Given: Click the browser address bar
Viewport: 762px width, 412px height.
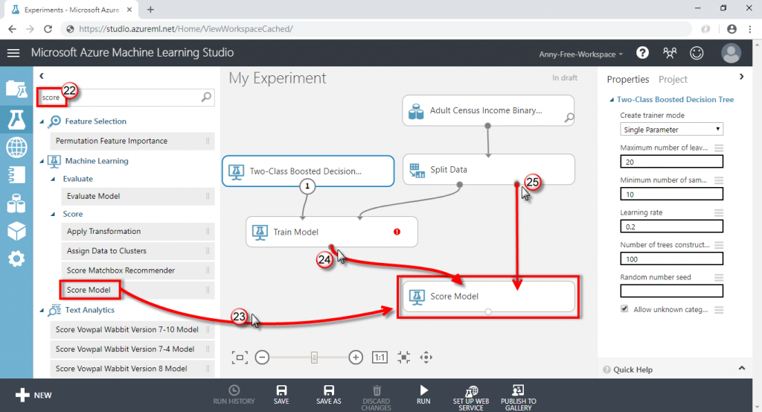Looking at the screenshot, I should point(374,29).
